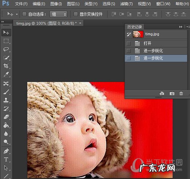Set history brush source for first 进一步锐化
The image size is (190, 179).
point(128,51)
